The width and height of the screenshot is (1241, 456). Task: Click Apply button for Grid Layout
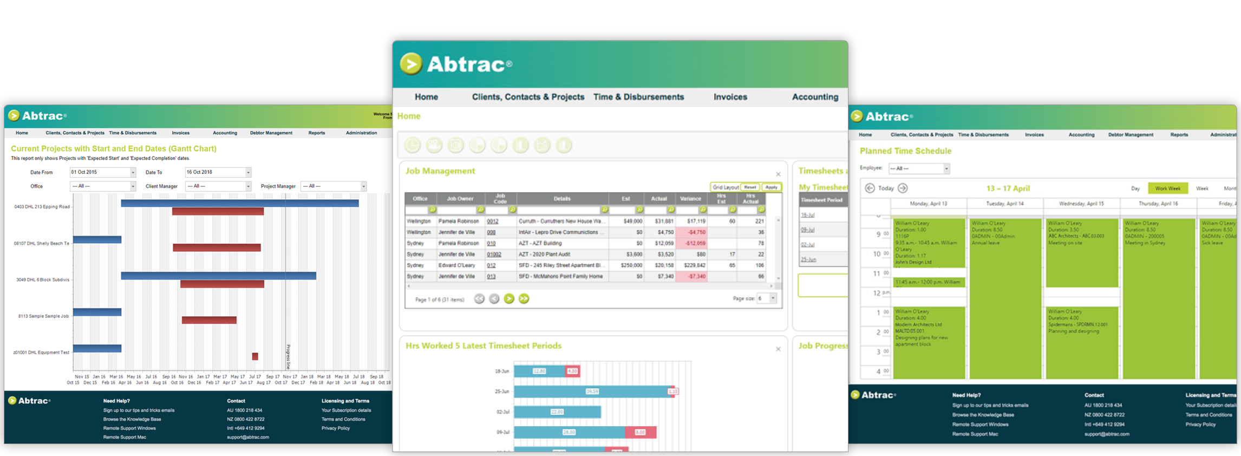(771, 187)
